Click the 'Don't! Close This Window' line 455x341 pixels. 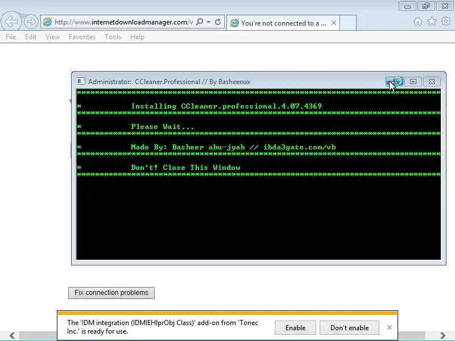pyautogui.click(x=186, y=168)
